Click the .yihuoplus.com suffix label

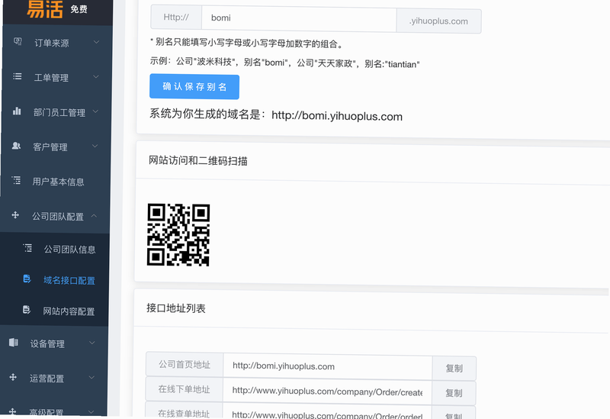click(439, 21)
